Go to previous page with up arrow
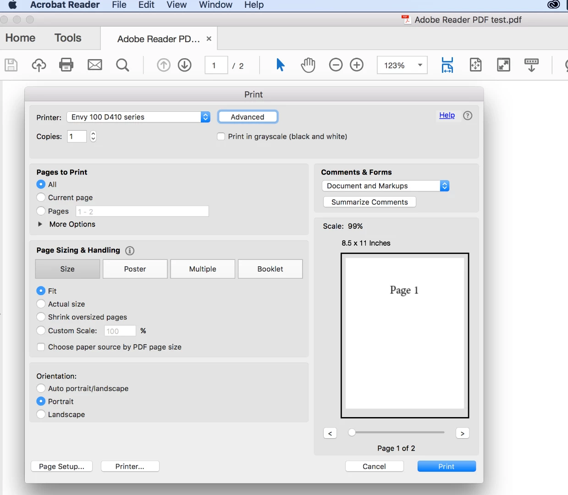Image resolution: width=568 pixels, height=495 pixels. pos(164,65)
